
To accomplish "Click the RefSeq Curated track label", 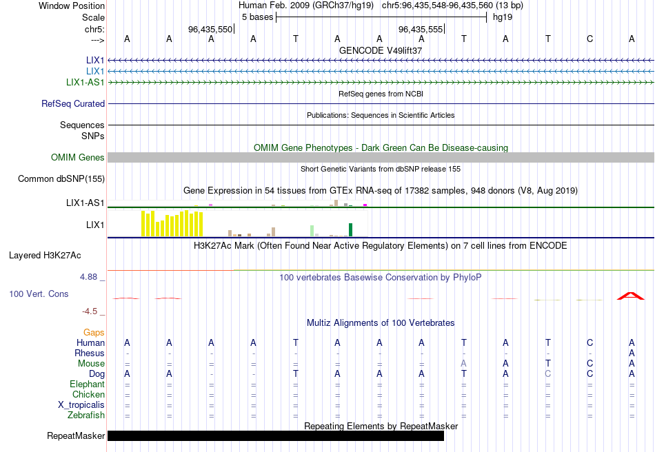I will point(73,103).
